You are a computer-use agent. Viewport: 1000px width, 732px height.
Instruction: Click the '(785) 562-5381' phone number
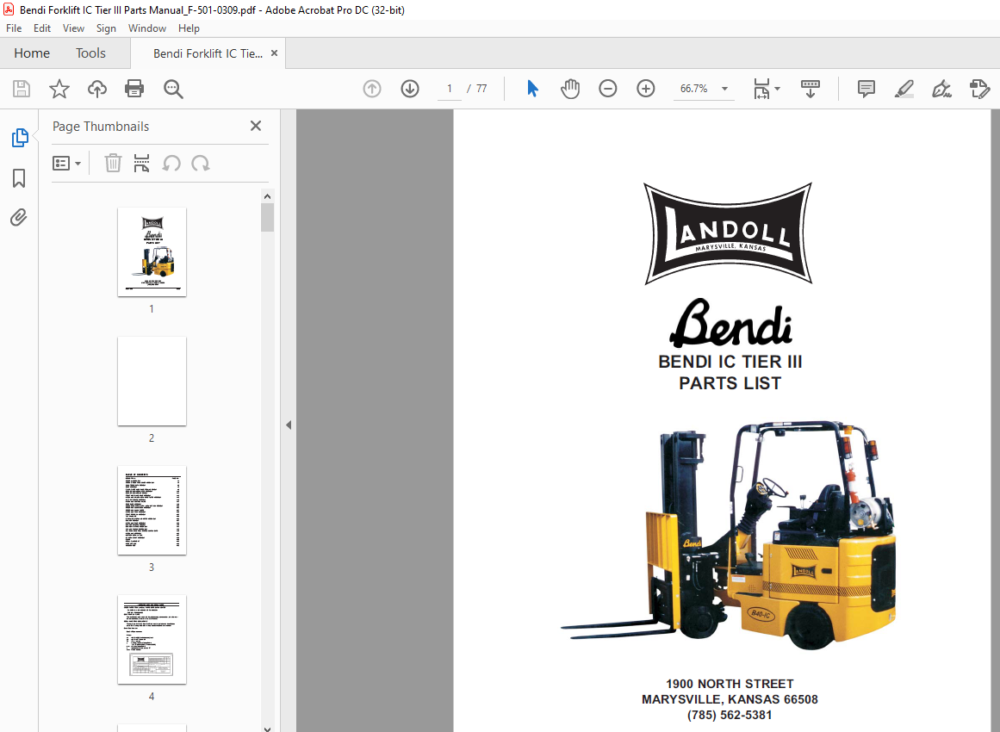(730, 716)
